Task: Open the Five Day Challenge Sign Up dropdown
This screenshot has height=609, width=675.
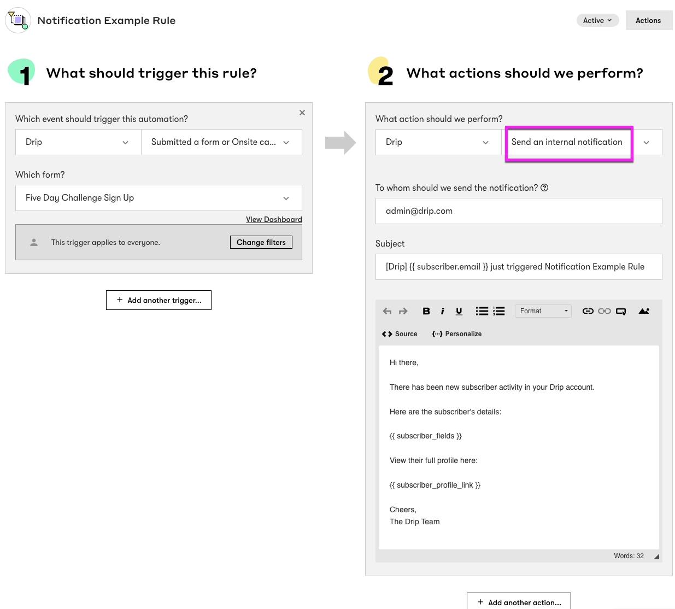Action: (x=159, y=198)
